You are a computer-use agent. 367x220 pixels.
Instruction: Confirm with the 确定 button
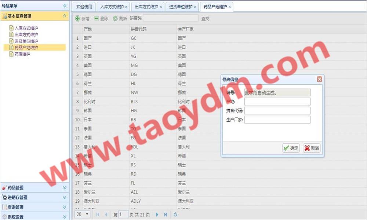(x=291, y=148)
